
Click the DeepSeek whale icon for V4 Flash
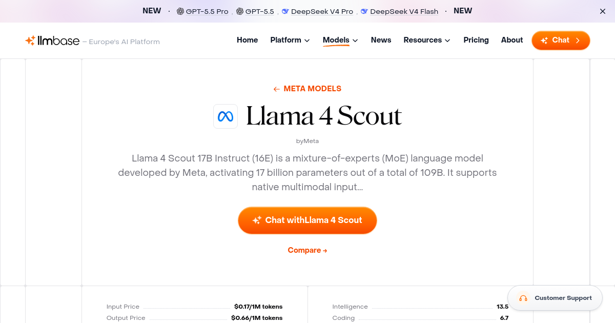pyautogui.click(x=364, y=11)
